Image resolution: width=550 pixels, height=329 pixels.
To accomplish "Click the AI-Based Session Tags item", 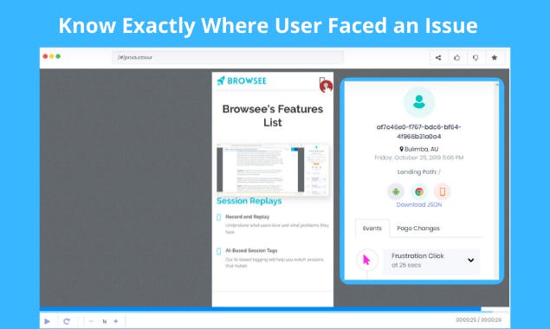I will (275, 258).
